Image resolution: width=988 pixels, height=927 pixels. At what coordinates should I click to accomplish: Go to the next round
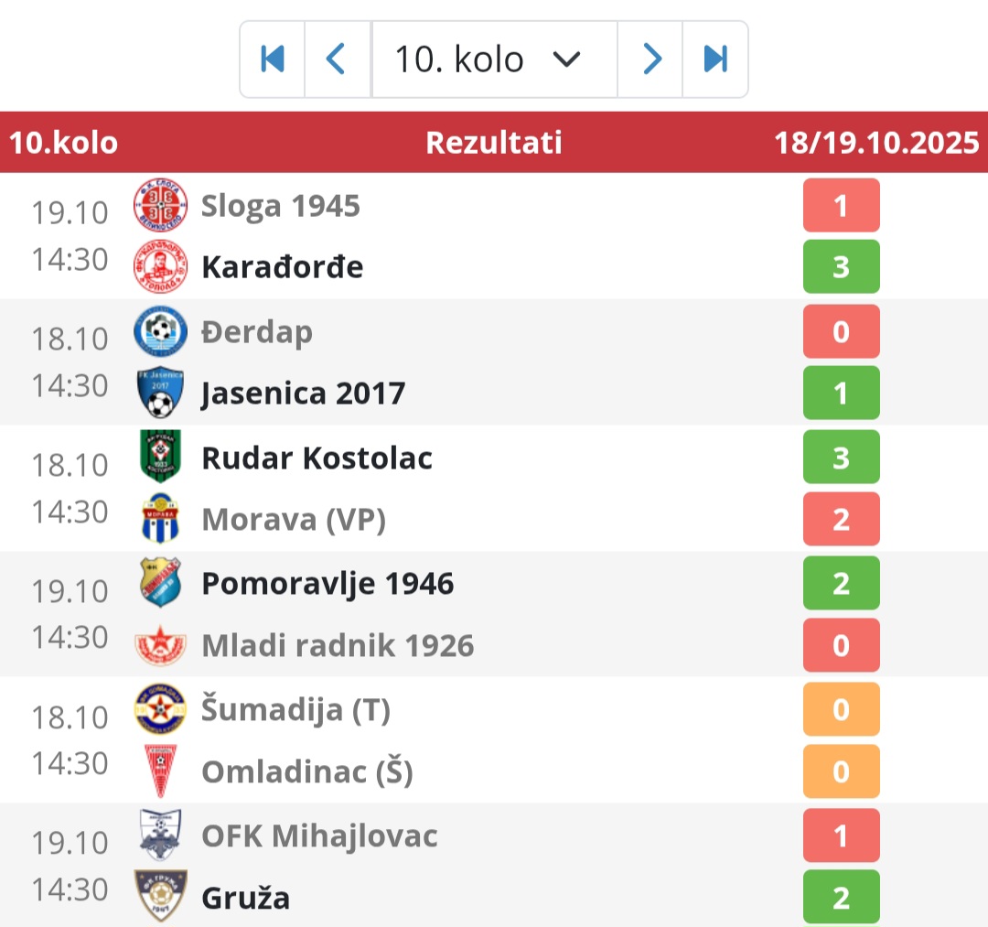tap(650, 59)
